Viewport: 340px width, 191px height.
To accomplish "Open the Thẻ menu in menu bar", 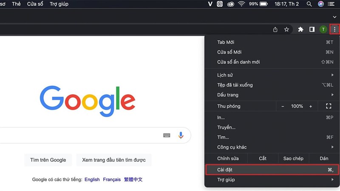I will tap(16, 4).
